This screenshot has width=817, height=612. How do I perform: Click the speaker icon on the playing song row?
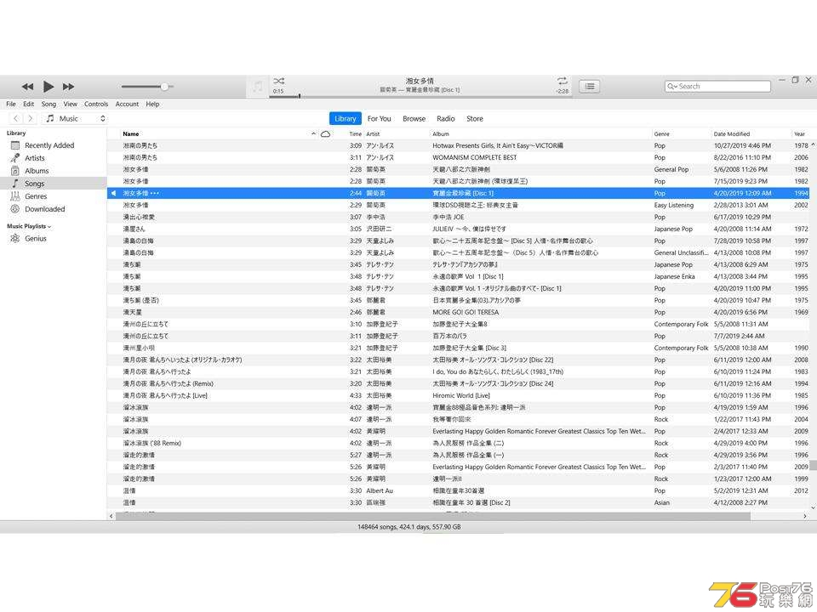[x=113, y=194]
